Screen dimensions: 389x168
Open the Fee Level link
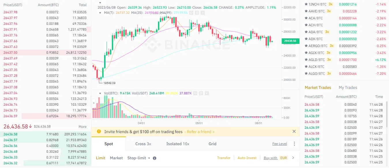tap(279, 144)
